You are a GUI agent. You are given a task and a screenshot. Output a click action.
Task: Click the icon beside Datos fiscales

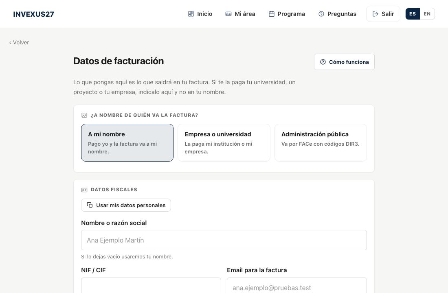(84, 190)
